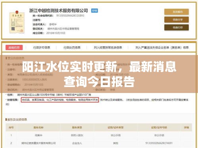Click 自然人股东 cell in row 1

pos(77,135)
